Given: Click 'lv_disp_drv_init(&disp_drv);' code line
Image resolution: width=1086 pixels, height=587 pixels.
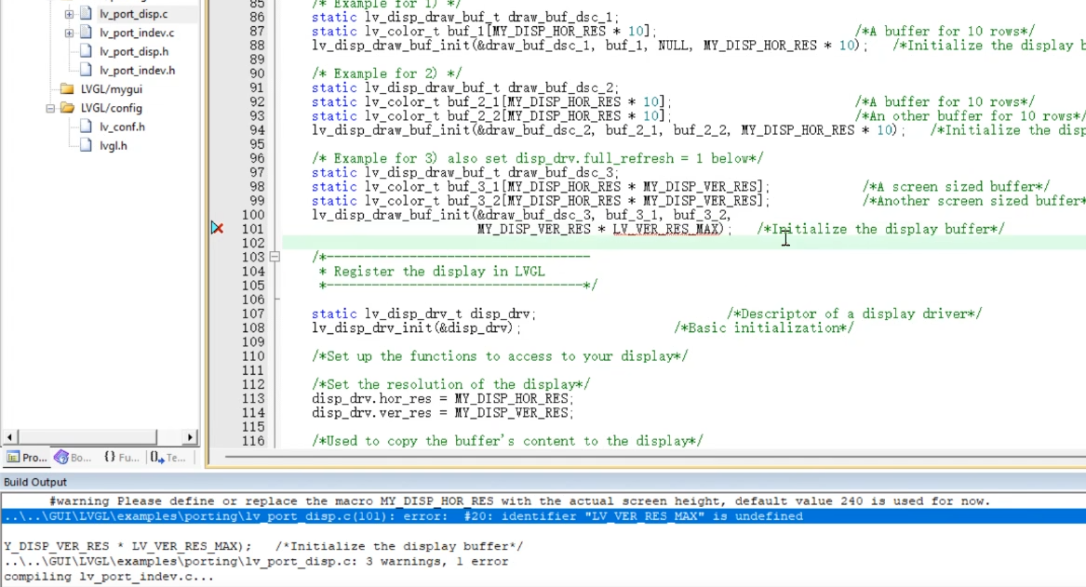Looking at the screenshot, I should tap(416, 328).
